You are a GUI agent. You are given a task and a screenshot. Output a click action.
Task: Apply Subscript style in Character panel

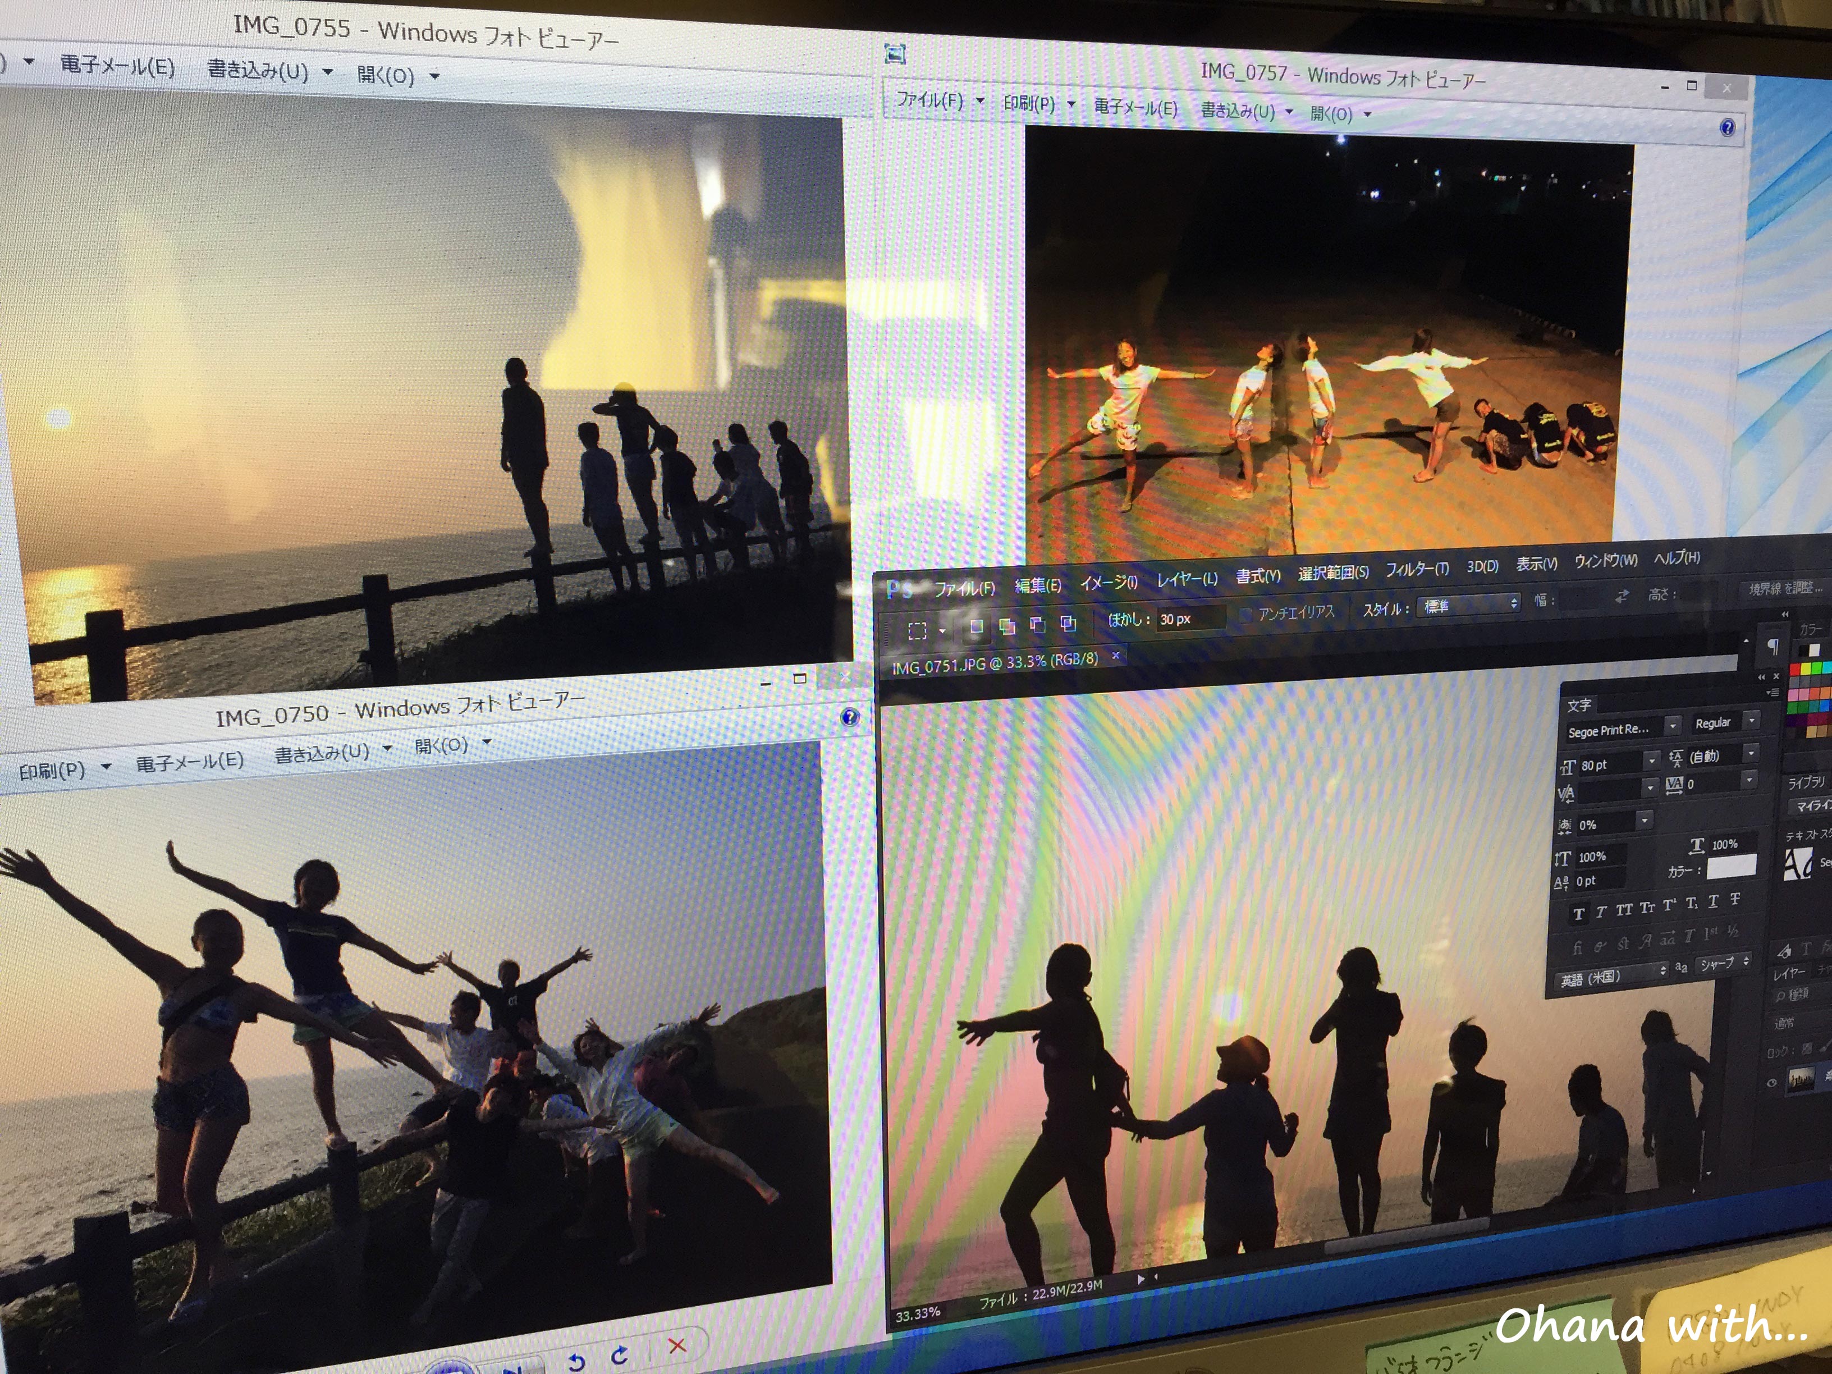point(1691,904)
